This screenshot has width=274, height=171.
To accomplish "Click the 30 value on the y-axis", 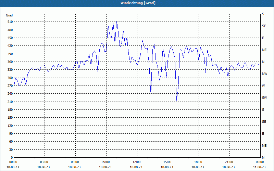I will click(11, 149).
